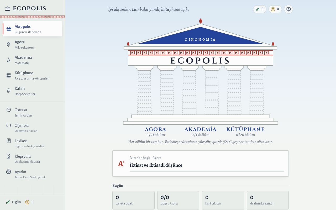Screen dimensions: 336x210
Task: Click the AKADEMİA pillar heading
Action: click(200, 129)
